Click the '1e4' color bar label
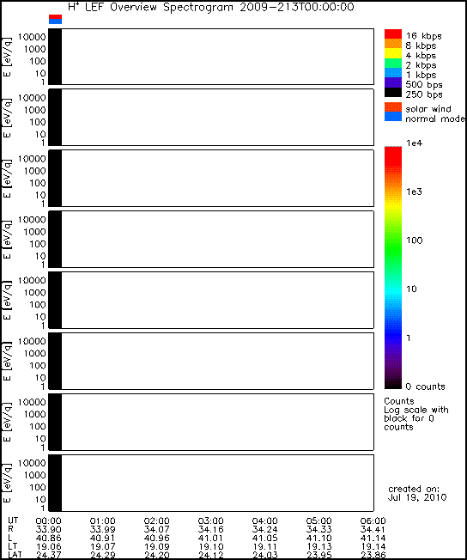The width and height of the screenshot is (467, 560). (414, 143)
